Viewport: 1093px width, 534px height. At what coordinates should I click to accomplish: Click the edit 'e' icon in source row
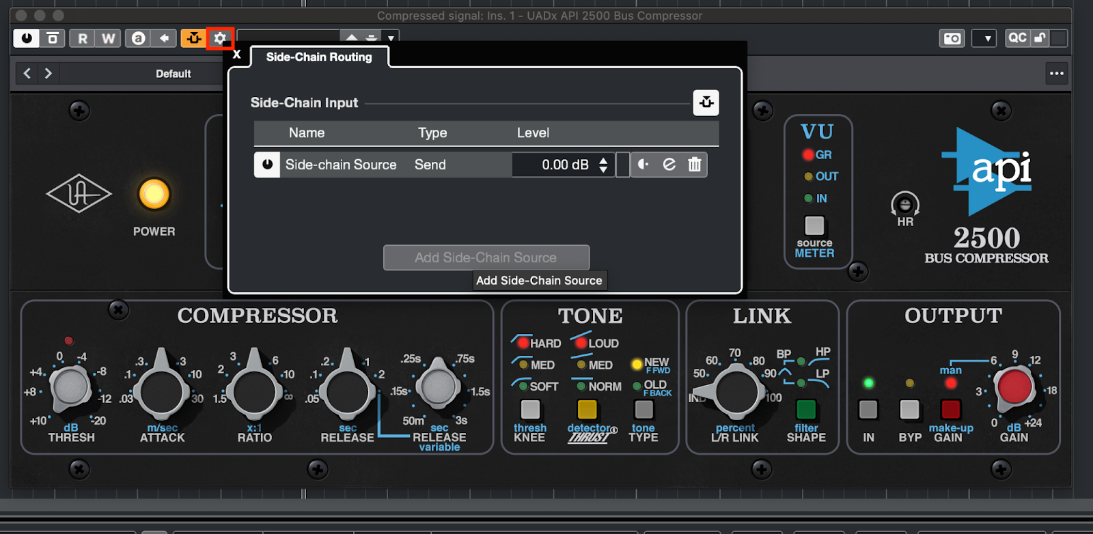(669, 165)
